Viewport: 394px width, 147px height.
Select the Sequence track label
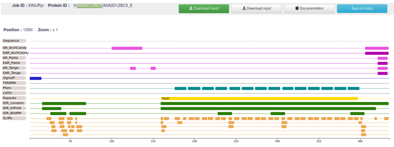[14, 41]
